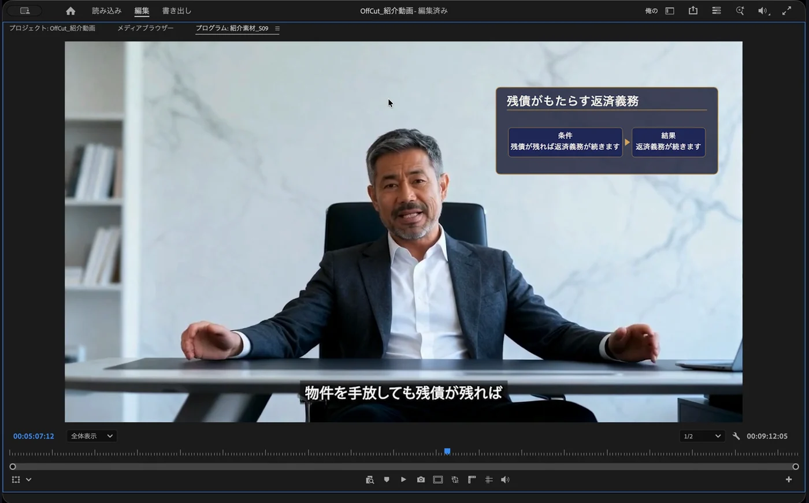Toggle monitor audio speaker in transport bar
809x503 pixels.
click(506, 480)
